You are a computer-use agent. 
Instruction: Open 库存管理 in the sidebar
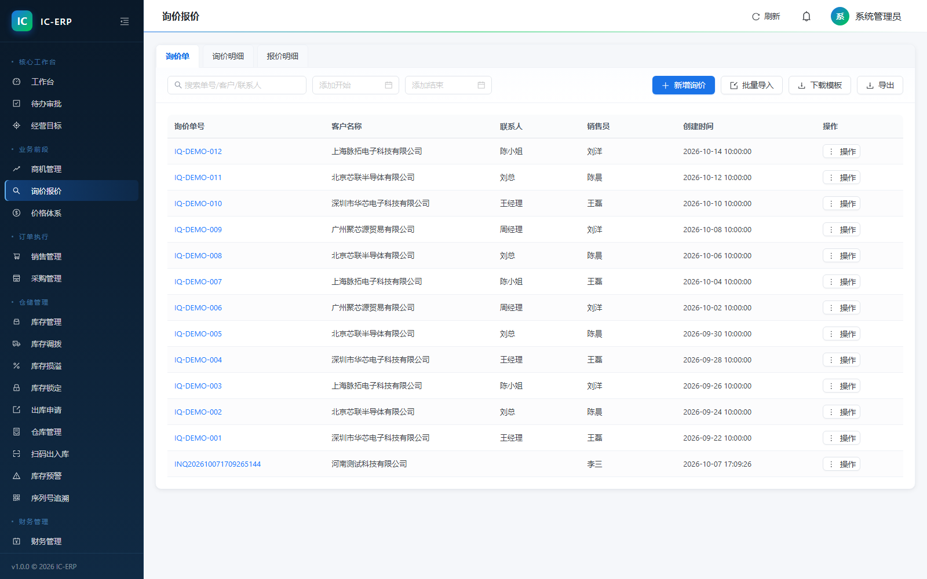[x=72, y=322]
